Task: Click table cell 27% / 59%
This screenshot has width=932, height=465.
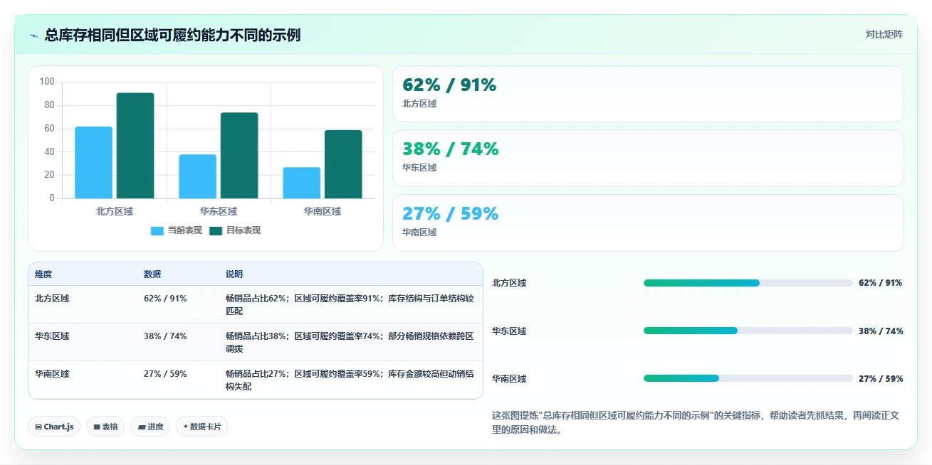Action: [x=165, y=374]
